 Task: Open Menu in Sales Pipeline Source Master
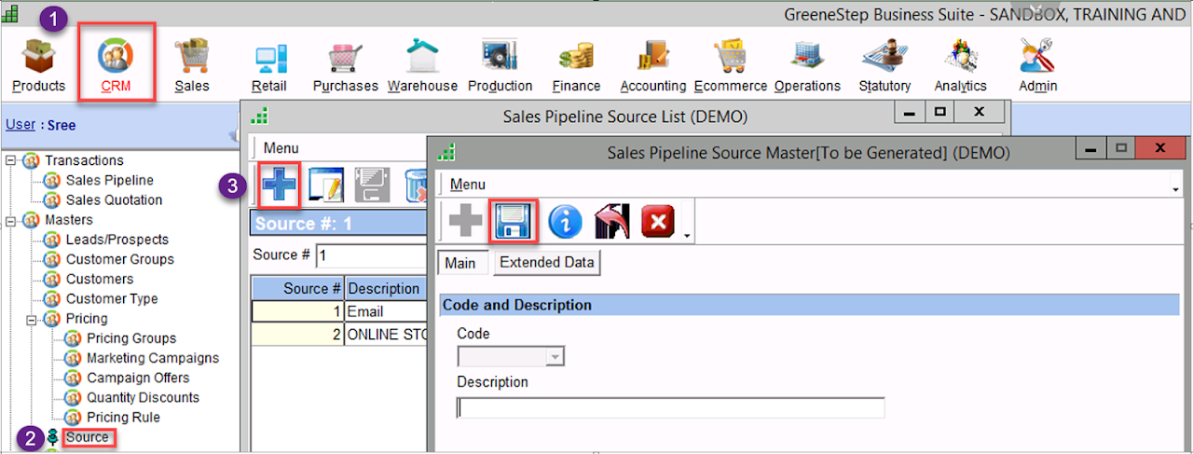(467, 185)
